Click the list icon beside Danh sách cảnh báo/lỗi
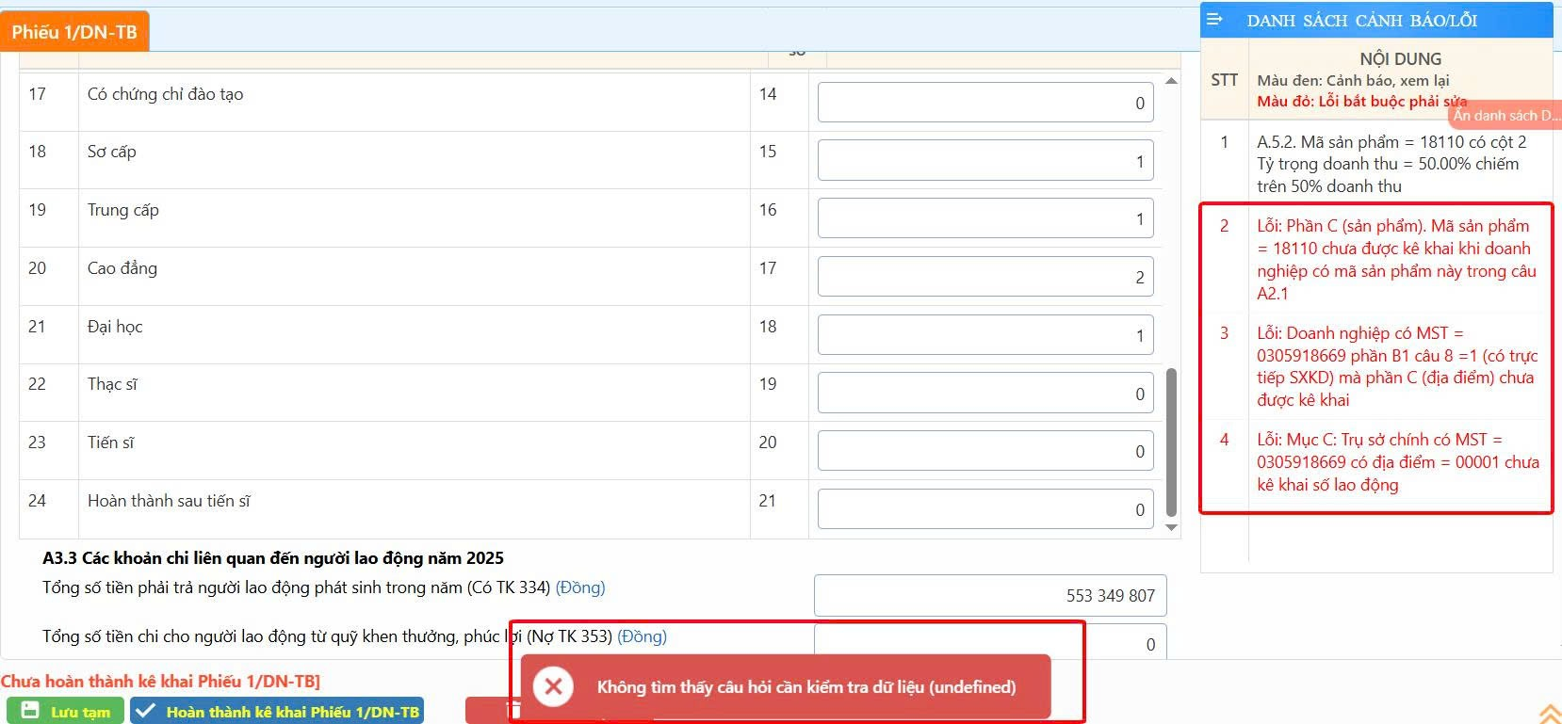 coord(1215,20)
